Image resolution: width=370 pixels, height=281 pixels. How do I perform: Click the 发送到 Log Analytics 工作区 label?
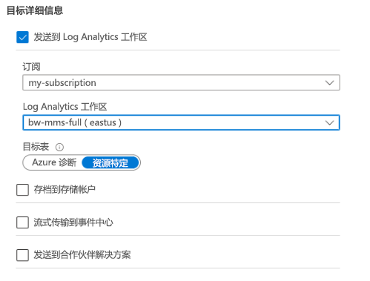click(90, 37)
